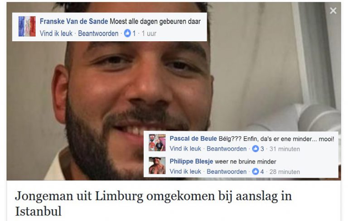Click the thumb icon showing 3 likes
This screenshot has height=221, width=348.
point(256,149)
